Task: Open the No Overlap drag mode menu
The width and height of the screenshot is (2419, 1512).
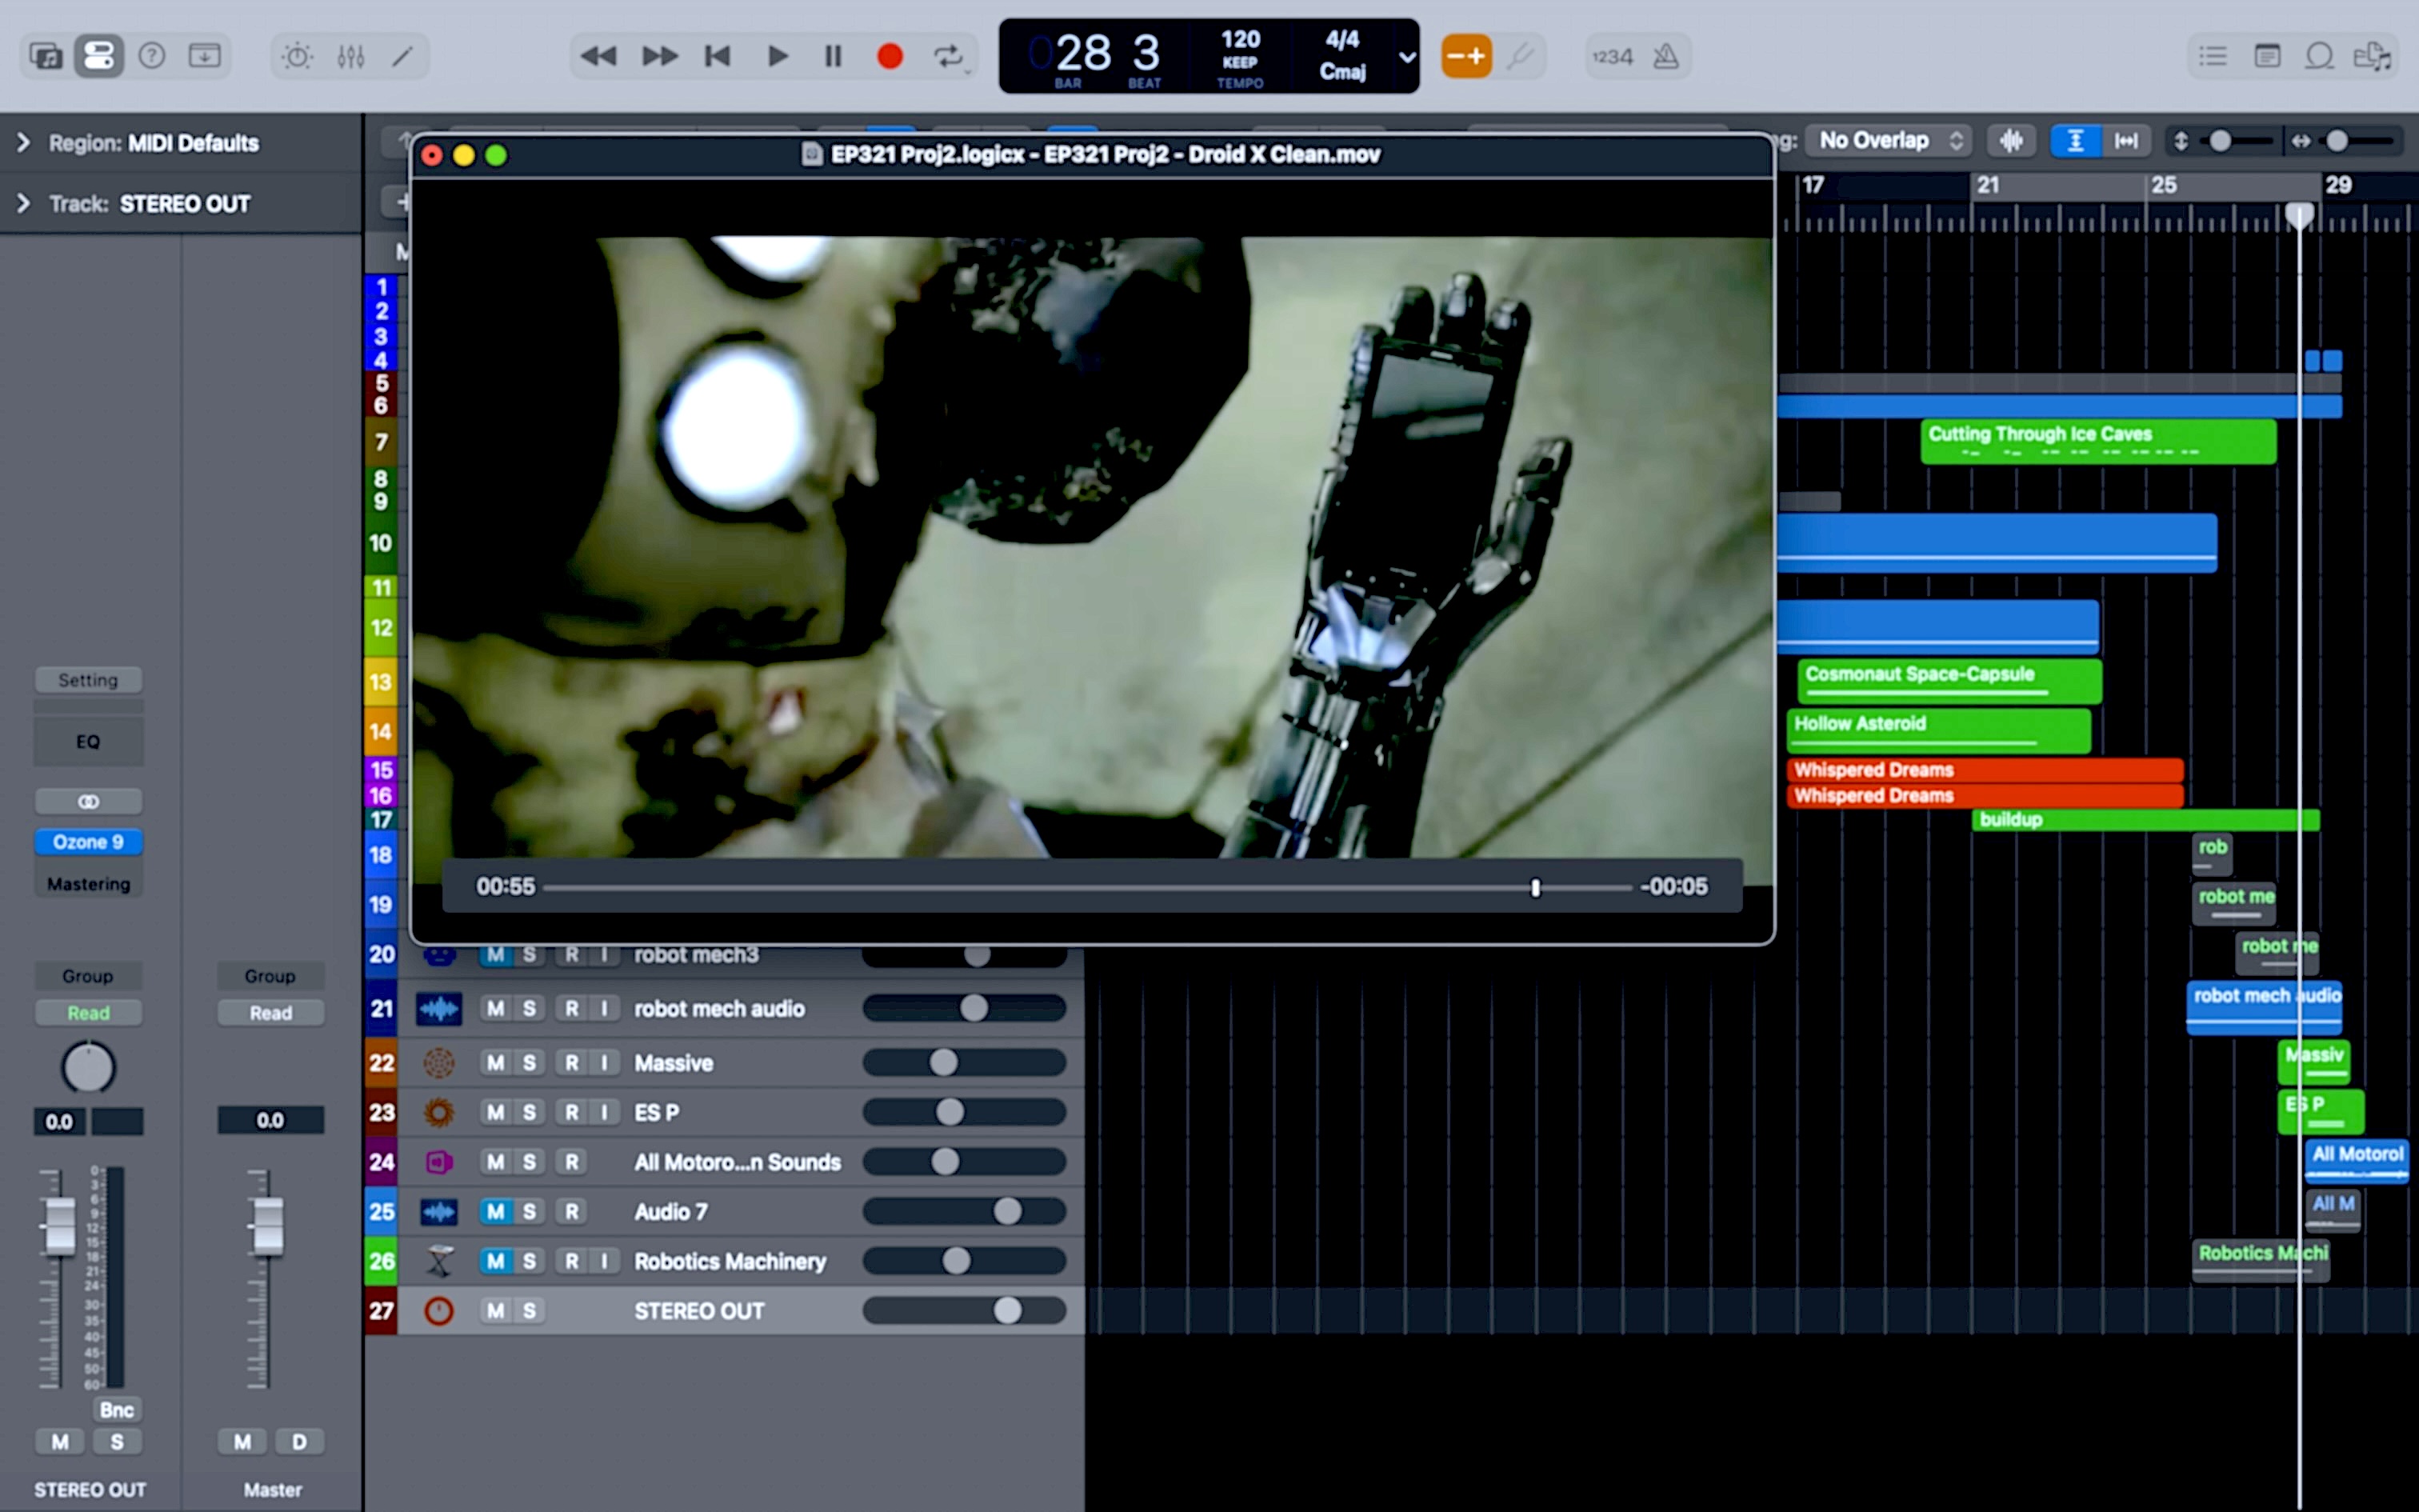Action: pyautogui.click(x=1889, y=141)
